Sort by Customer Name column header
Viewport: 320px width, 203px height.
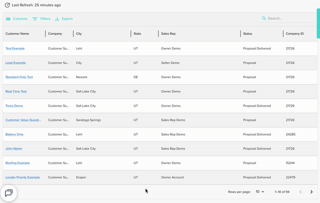[17, 34]
